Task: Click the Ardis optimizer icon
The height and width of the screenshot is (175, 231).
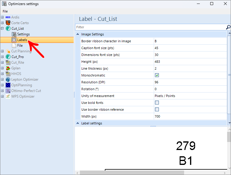Action: tap(8, 17)
